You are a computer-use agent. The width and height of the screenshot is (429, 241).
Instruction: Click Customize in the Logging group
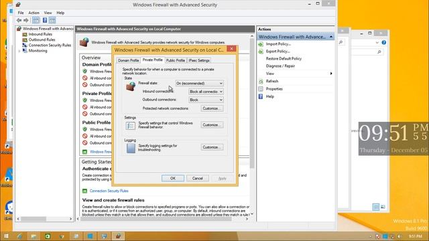(212, 147)
